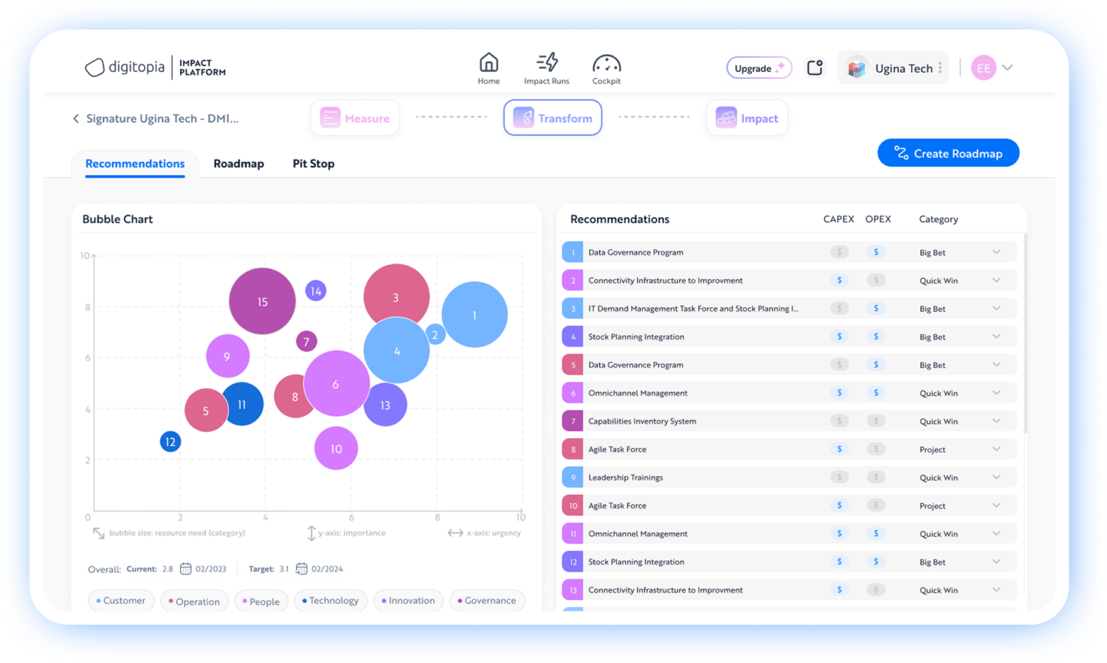Click the Upgrade button
This screenshot has width=1107, height=663.
(x=758, y=68)
